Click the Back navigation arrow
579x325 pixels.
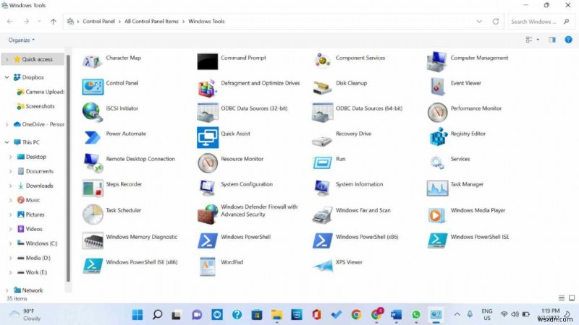click(x=10, y=22)
